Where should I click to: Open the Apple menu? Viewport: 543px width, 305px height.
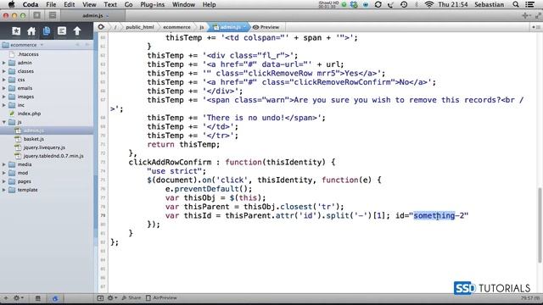coord(11,4)
